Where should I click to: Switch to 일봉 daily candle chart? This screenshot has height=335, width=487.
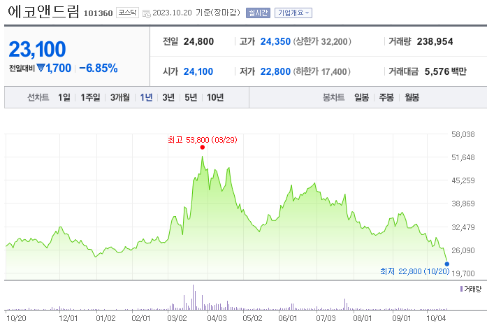pyautogui.click(x=361, y=98)
